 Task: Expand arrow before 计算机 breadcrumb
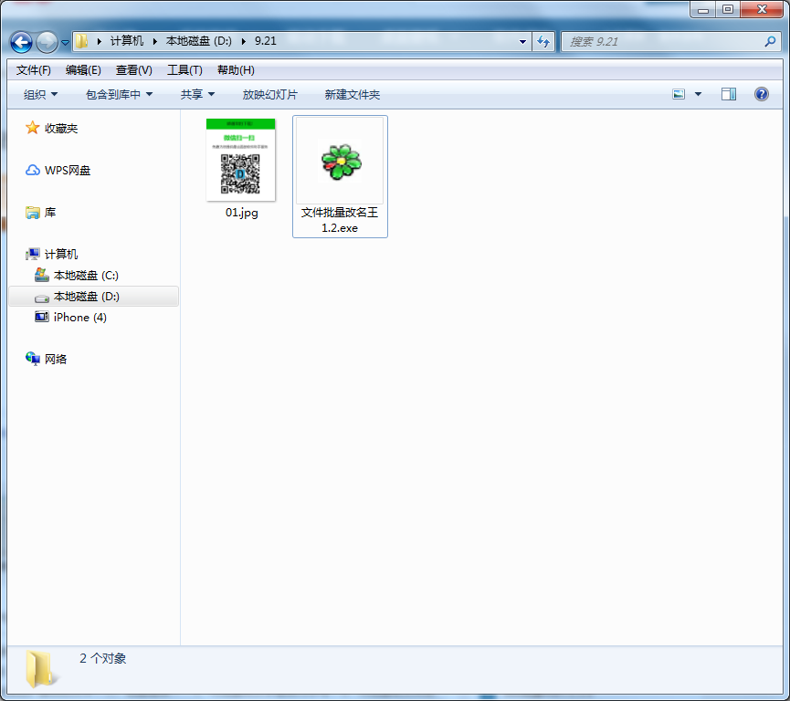(x=100, y=41)
